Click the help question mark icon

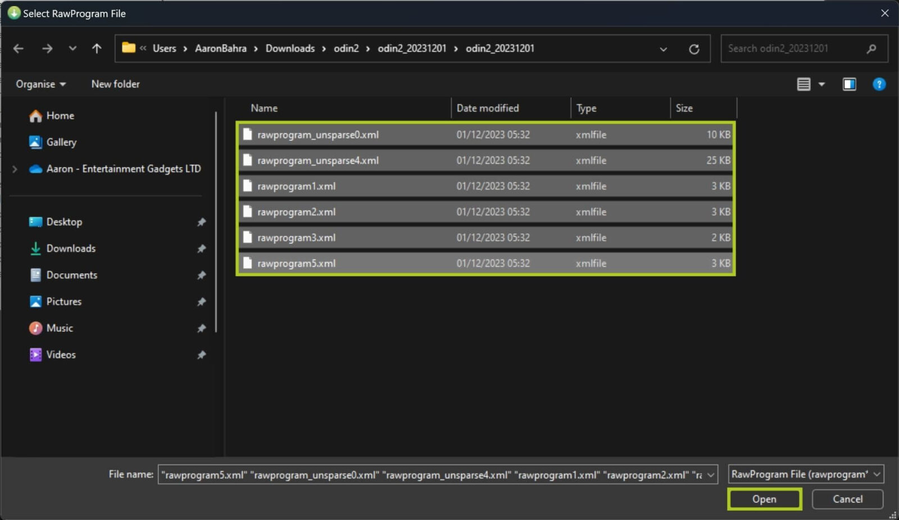coord(879,84)
